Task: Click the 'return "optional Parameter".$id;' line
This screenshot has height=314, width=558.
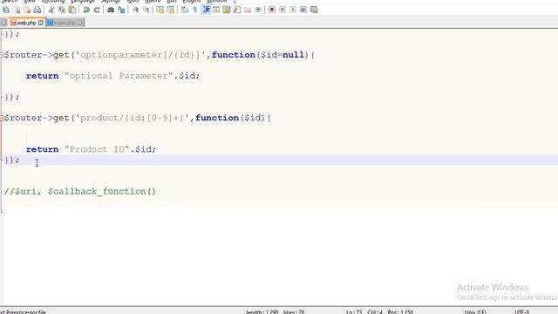Action: pyautogui.click(x=112, y=76)
